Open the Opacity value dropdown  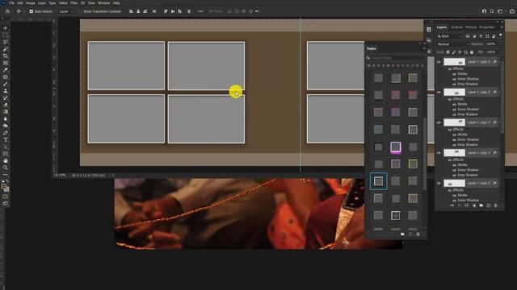click(x=499, y=44)
